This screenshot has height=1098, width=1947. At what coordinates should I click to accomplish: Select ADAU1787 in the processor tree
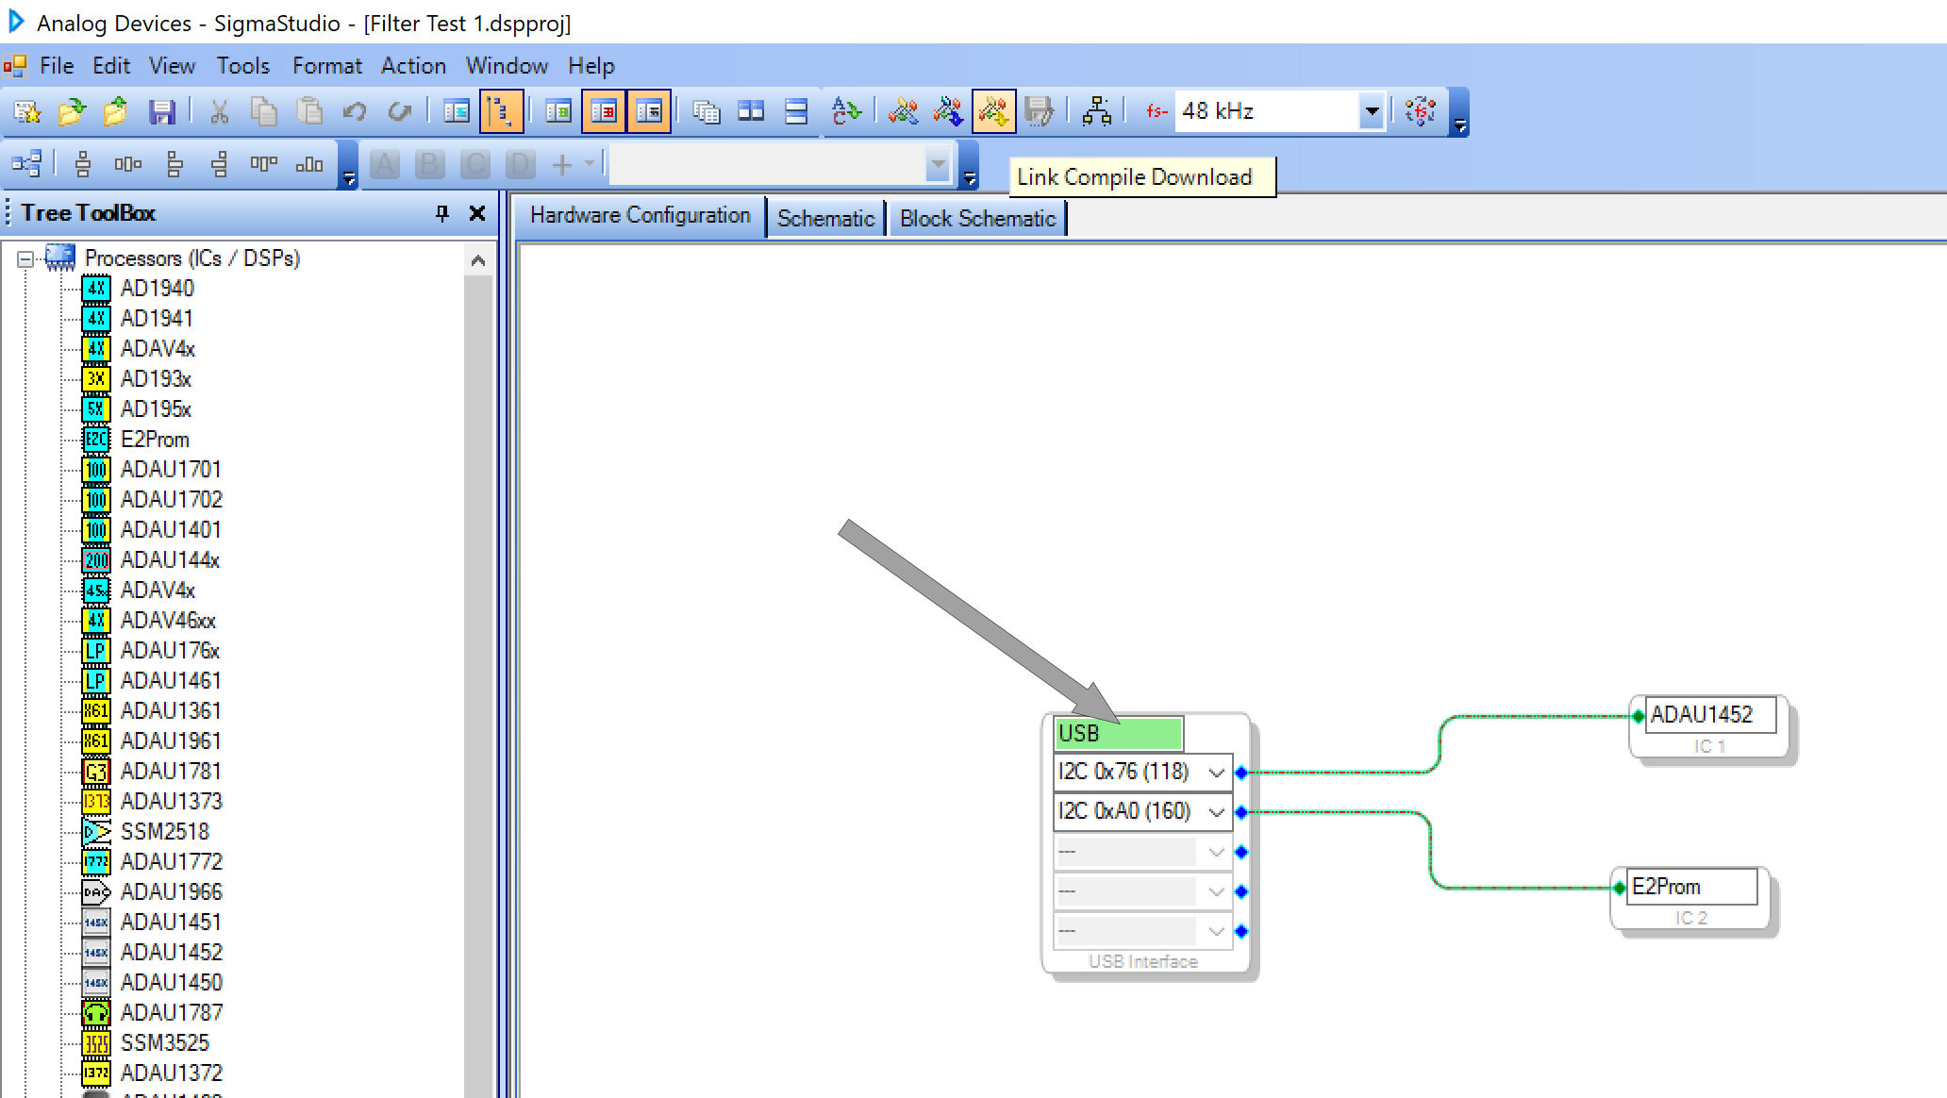coord(172,1013)
